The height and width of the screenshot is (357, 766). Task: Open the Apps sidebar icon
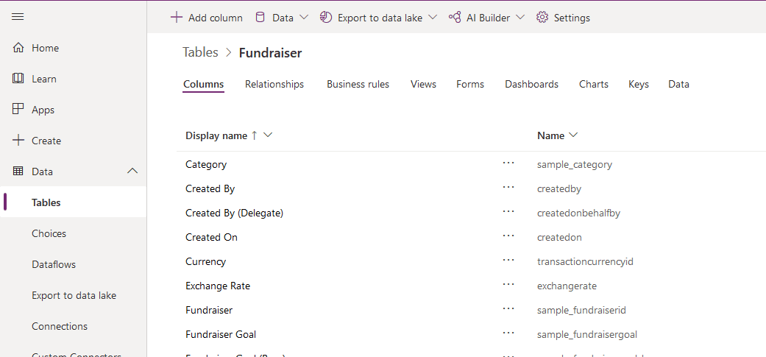(18, 110)
